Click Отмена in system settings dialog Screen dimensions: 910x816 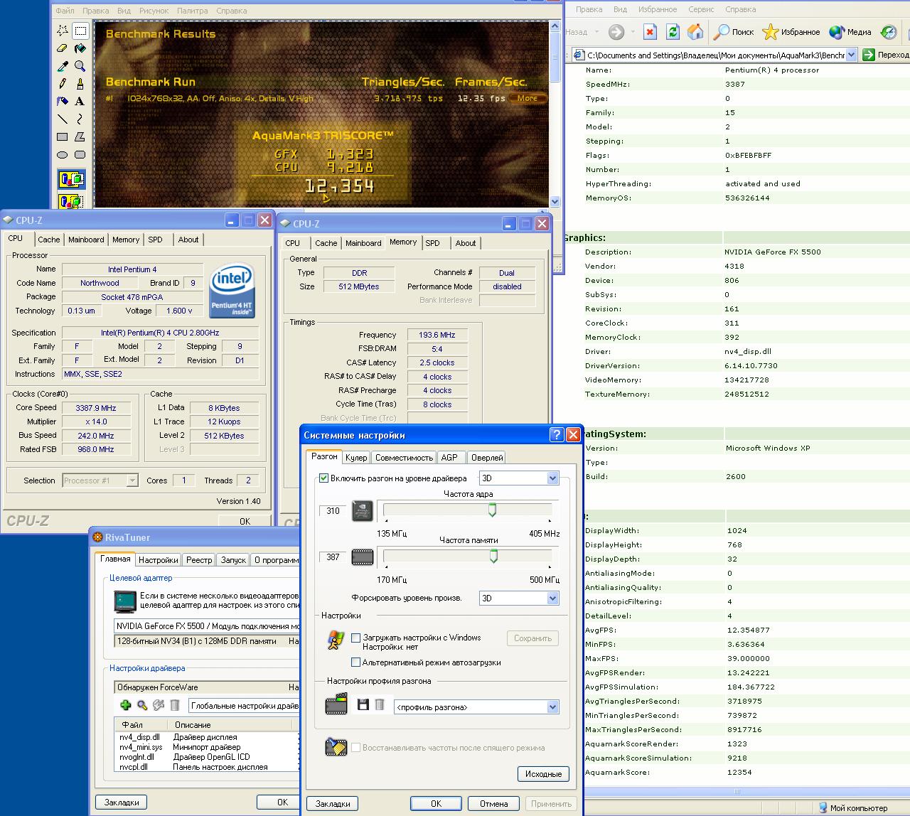[493, 804]
